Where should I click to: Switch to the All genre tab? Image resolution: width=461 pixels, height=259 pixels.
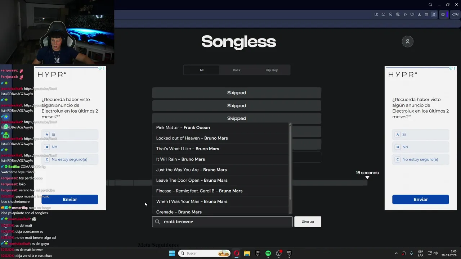tap(201, 70)
